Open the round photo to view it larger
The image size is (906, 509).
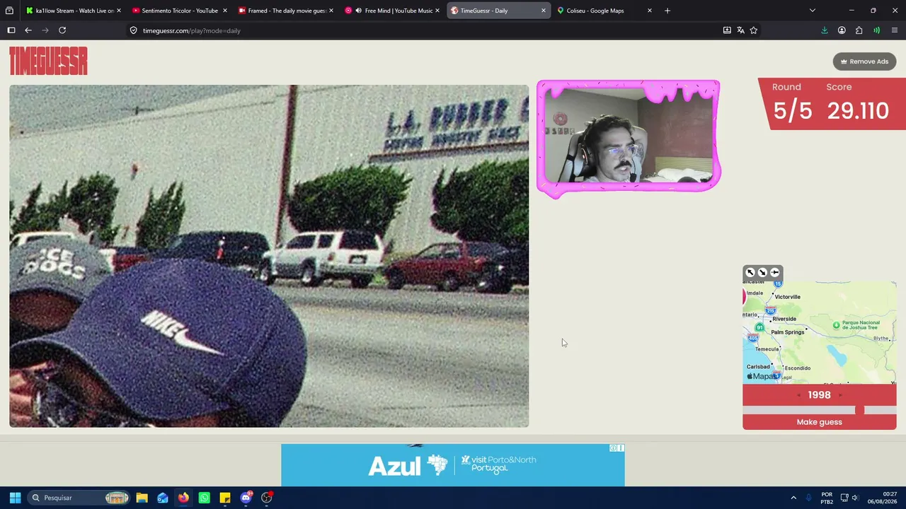coord(269,256)
